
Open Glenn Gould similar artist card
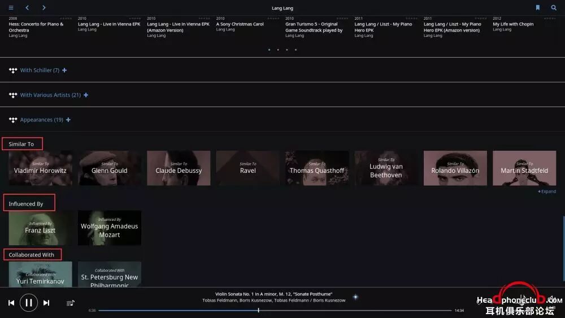(x=110, y=168)
